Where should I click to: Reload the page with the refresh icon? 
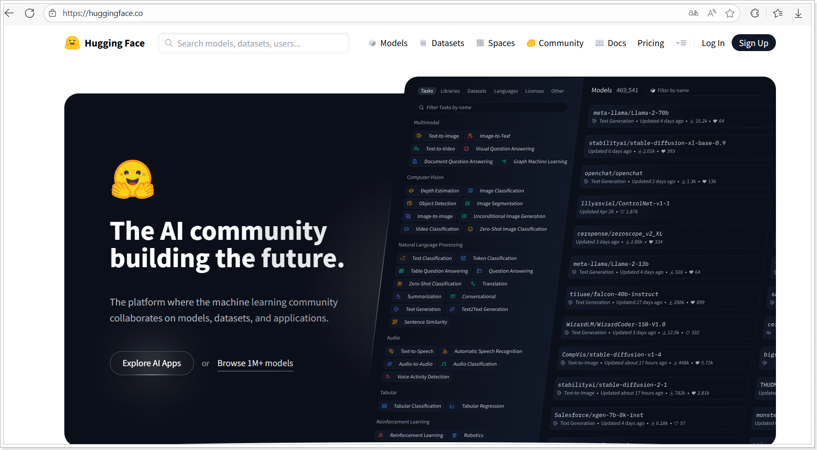[30, 13]
